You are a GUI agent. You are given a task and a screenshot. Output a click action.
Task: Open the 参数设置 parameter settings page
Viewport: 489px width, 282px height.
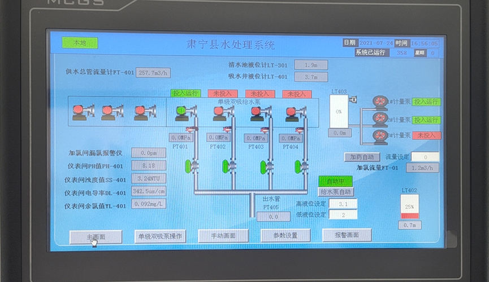click(285, 235)
